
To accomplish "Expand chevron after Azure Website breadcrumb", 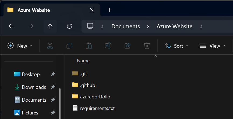I will tap(202, 26).
